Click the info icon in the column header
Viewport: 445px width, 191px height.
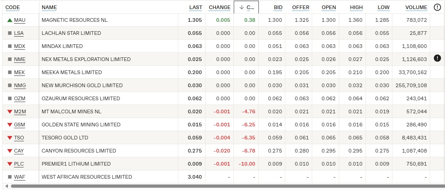pyautogui.click(x=437, y=7)
